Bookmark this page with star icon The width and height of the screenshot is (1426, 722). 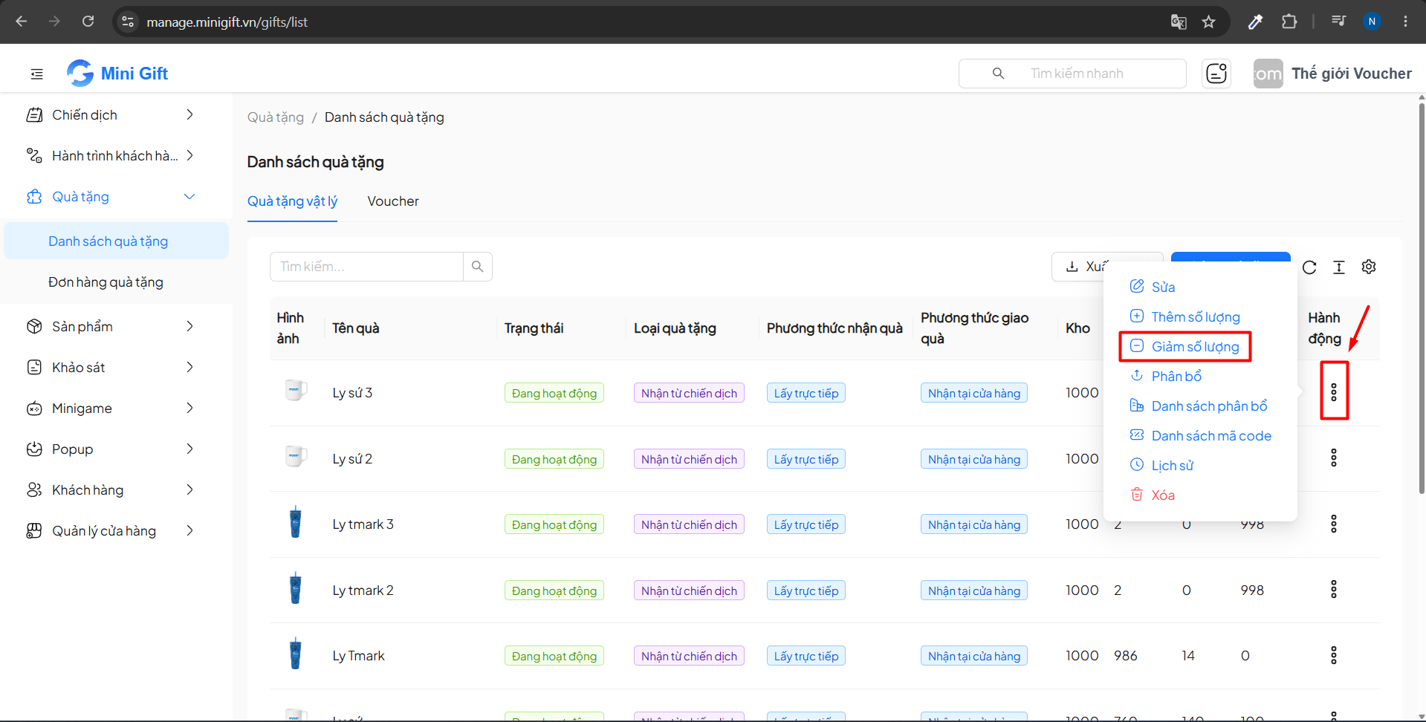(1209, 22)
